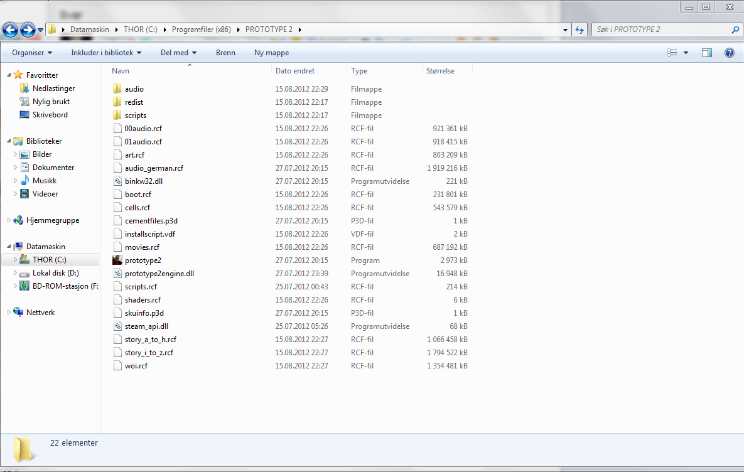744x472 pixels.
Task: Open Help with the question mark icon
Action: pyautogui.click(x=730, y=53)
